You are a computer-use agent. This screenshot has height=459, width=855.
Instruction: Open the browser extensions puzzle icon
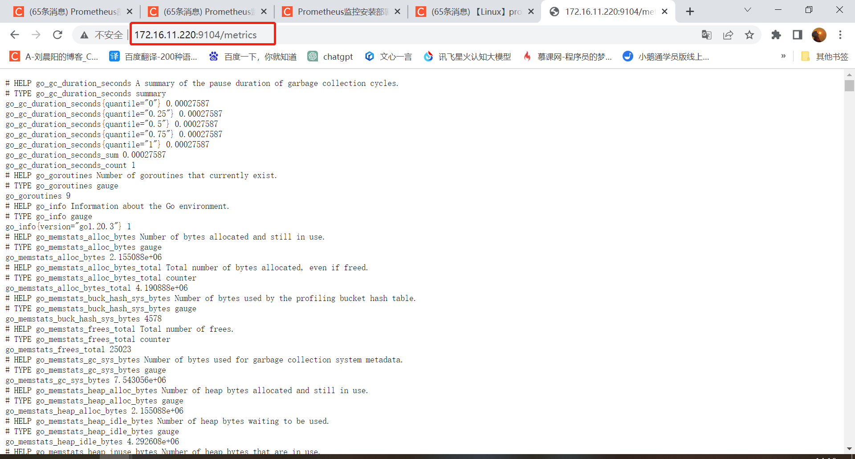[776, 35]
